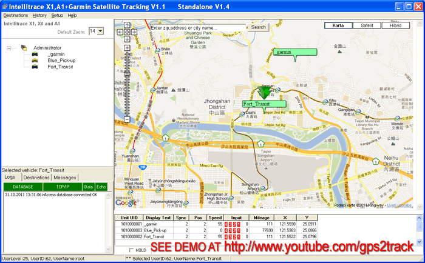Select Blue_Pick-up vehicle car icon

[35, 61]
